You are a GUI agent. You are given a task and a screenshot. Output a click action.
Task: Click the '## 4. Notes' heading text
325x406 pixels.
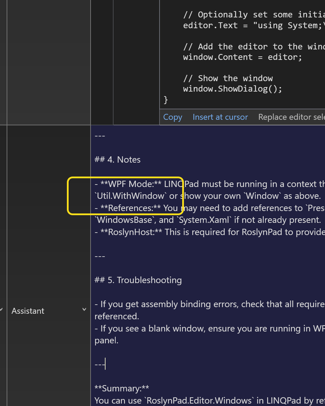[118, 159]
